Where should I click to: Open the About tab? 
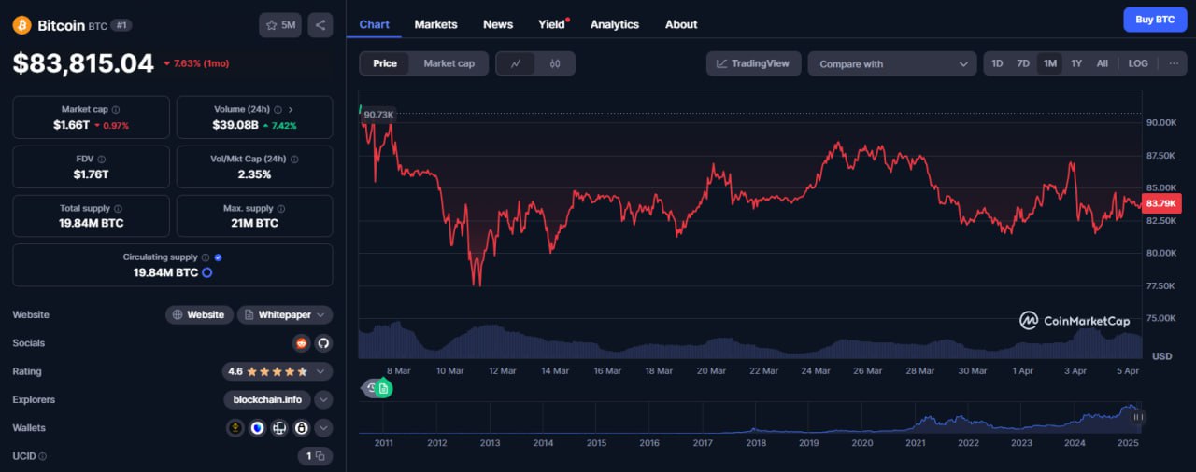[x=681, y=24]
